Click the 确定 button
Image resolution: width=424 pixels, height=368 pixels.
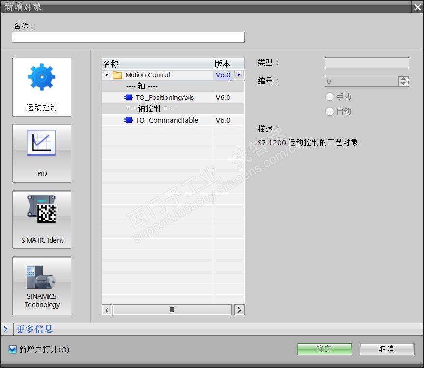pos(324,349)
